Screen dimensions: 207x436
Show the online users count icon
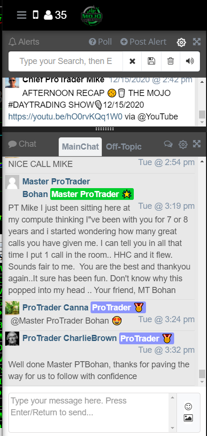tap(48, 15)
